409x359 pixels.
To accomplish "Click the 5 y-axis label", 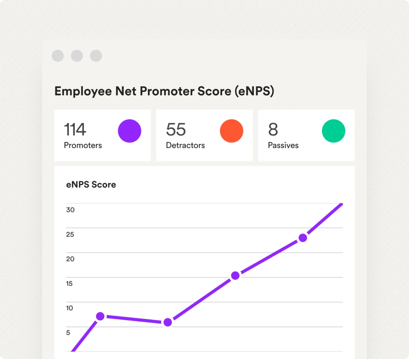I will pyautogui.click(x=68, y=333).
